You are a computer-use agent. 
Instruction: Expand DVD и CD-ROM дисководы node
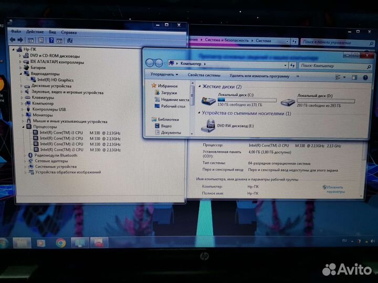[x=20, y=56]
